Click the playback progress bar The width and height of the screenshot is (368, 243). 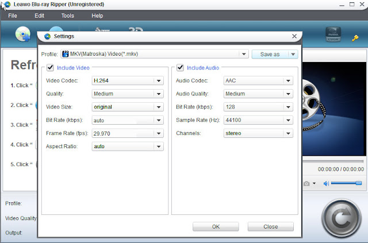(x=333, y=161)
